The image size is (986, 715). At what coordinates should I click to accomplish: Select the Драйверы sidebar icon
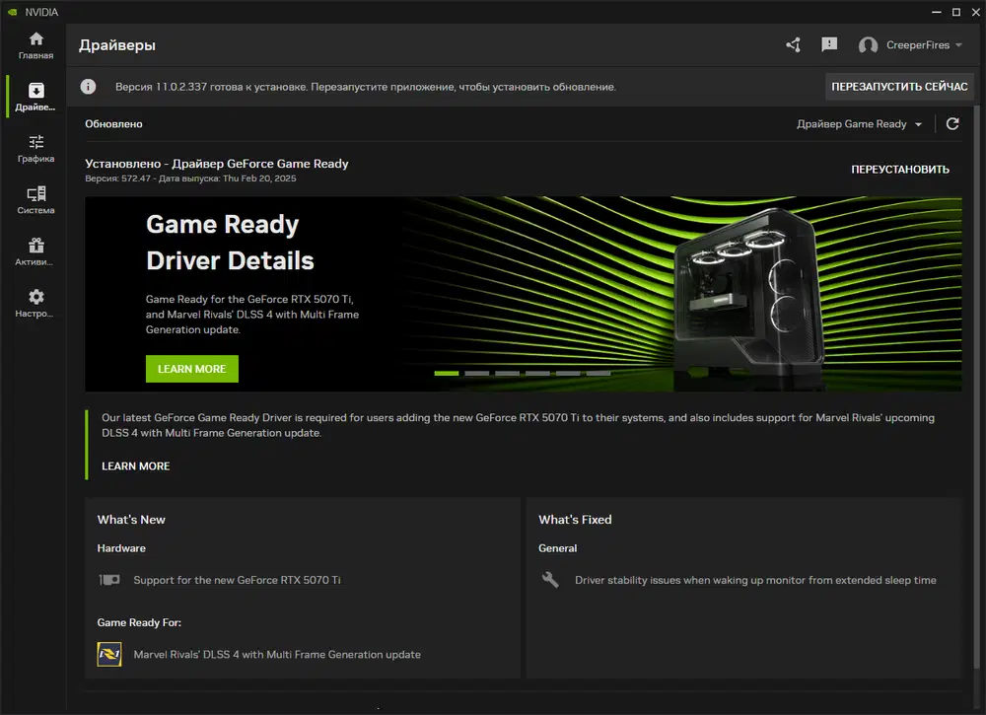(35, 97)
